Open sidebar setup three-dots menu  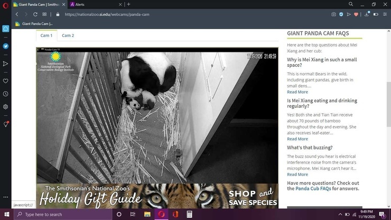(5, 197)
